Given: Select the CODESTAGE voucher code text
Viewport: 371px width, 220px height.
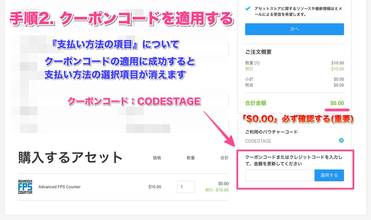Looking at the screenshot, I should (259, 140).
